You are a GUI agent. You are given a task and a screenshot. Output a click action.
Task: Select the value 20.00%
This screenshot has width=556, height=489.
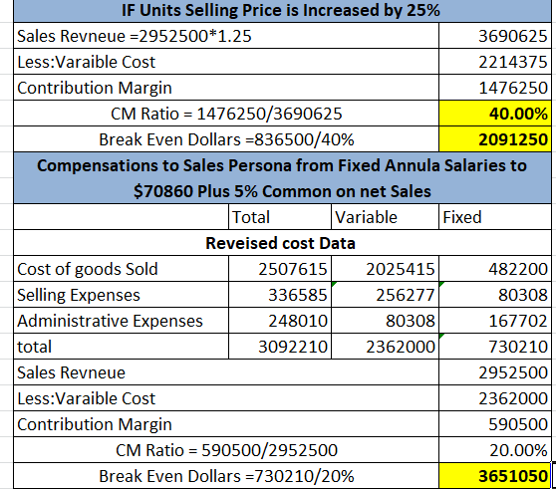(x=495, y=450)
